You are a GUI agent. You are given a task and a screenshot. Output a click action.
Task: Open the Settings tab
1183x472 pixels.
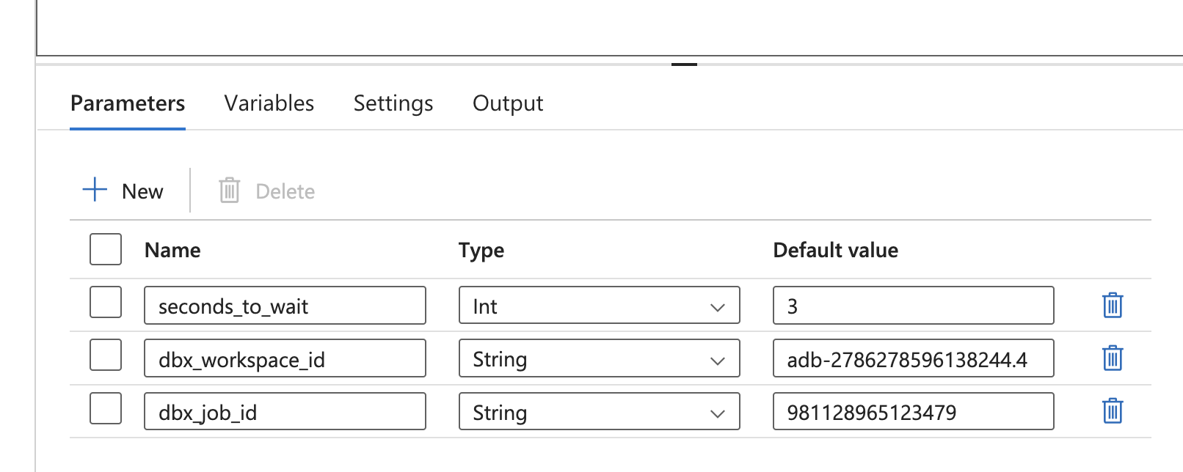coord(393,103)
